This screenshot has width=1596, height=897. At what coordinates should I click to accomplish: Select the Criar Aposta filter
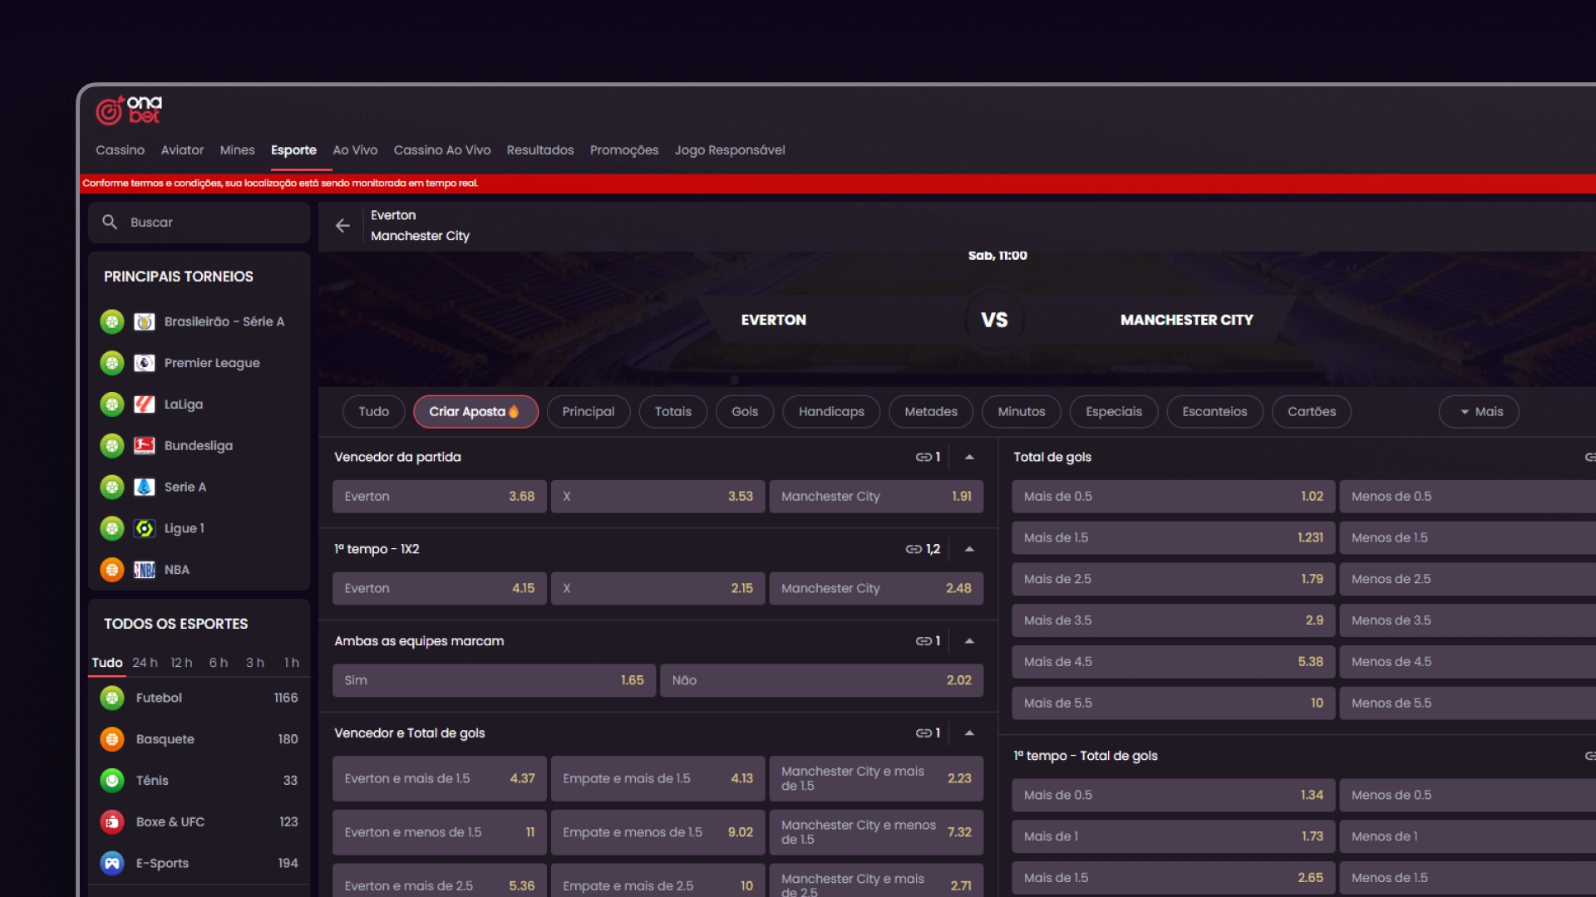(475, 412)
